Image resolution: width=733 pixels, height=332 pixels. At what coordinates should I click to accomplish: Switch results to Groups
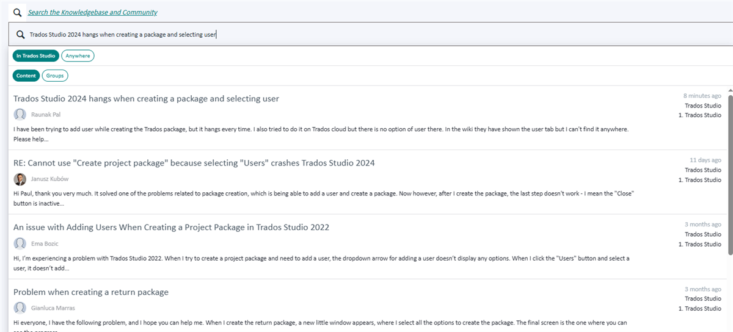(55, 76)
